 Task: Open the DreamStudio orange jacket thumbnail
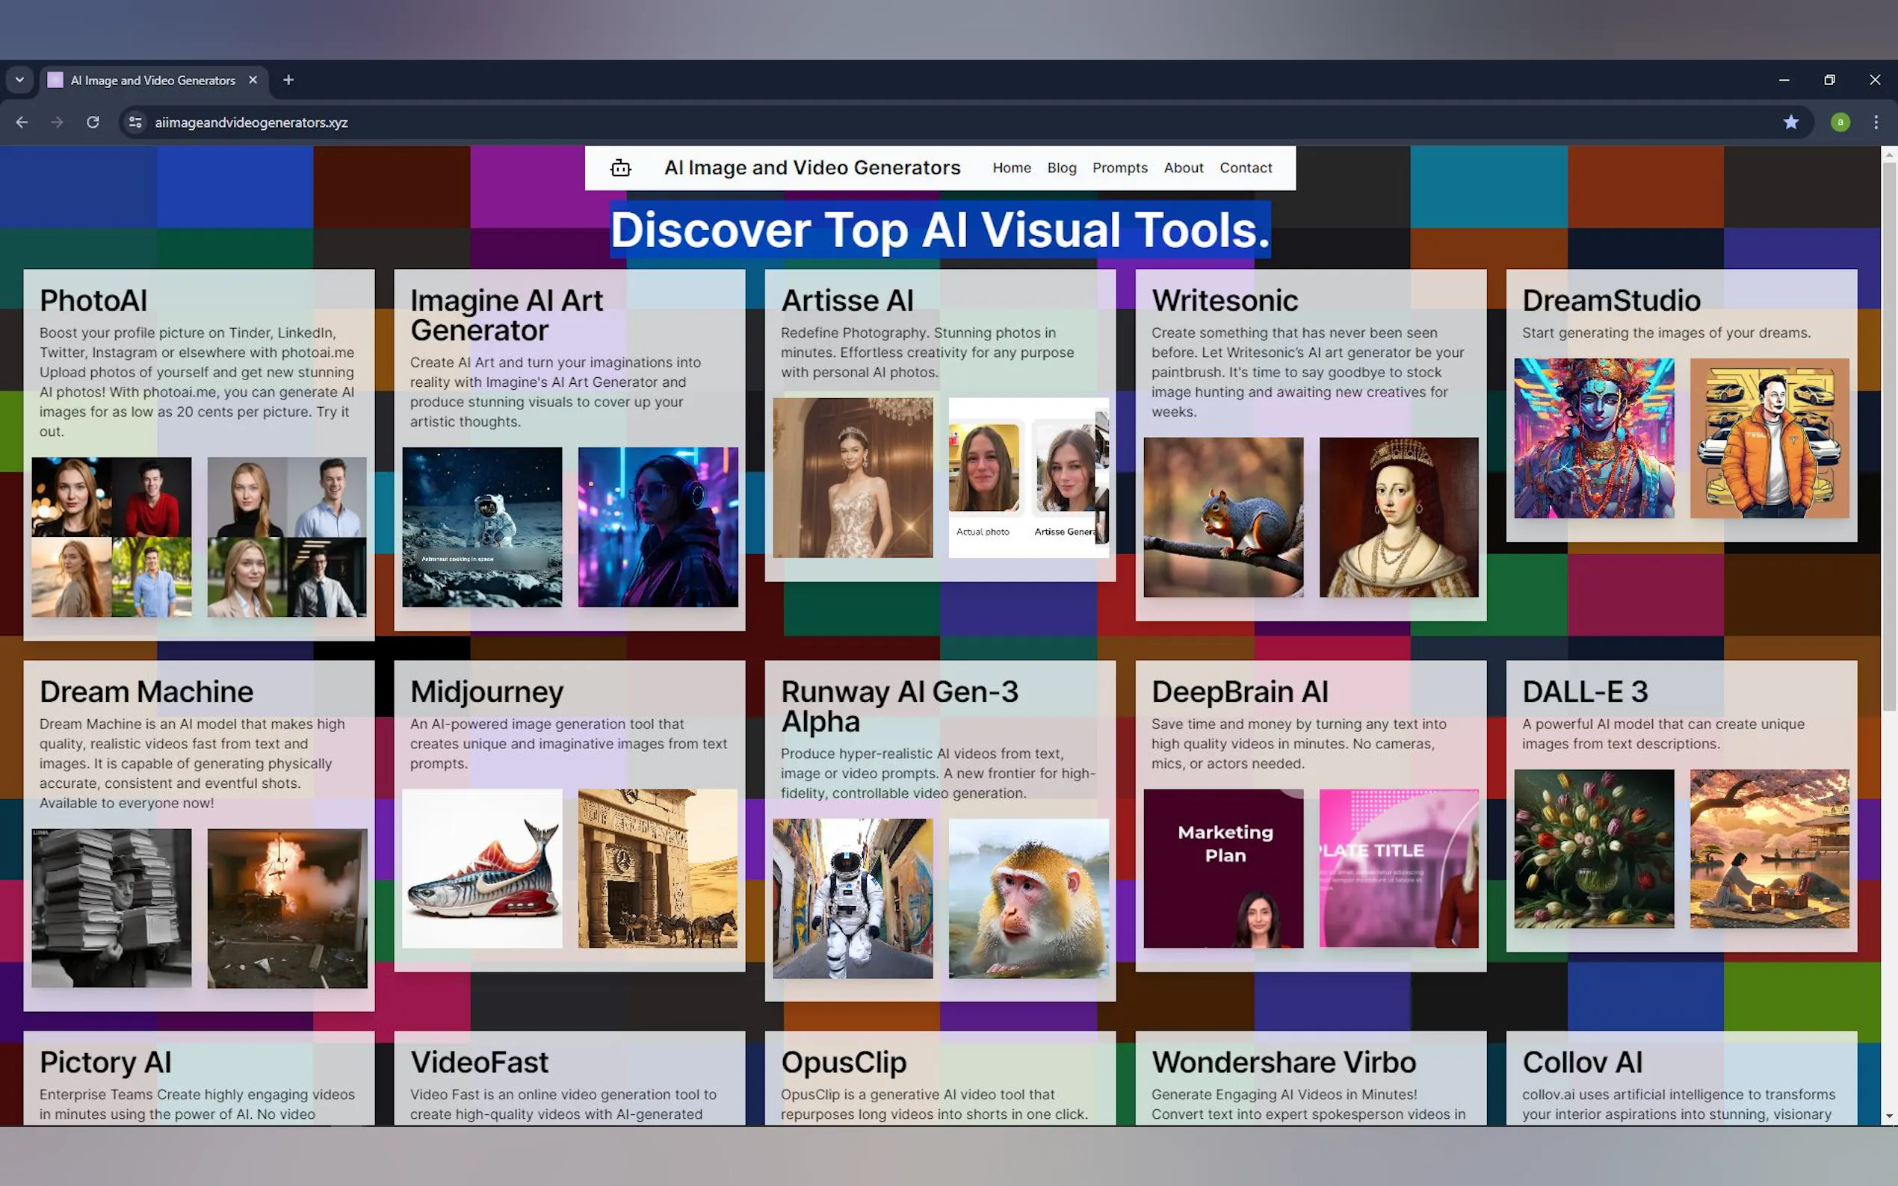(1769, 438)
